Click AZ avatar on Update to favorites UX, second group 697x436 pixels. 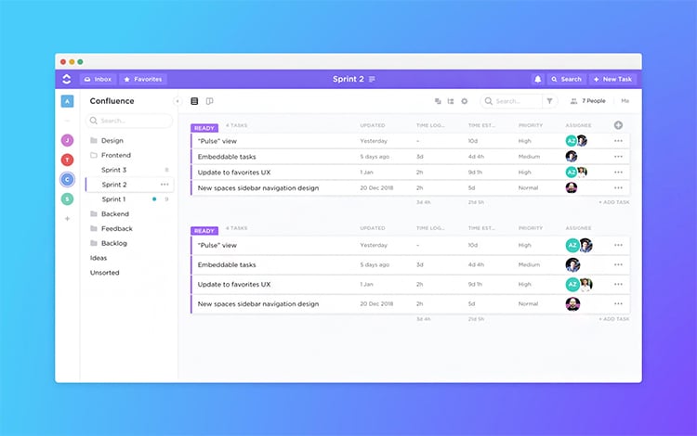click(572, 284)
